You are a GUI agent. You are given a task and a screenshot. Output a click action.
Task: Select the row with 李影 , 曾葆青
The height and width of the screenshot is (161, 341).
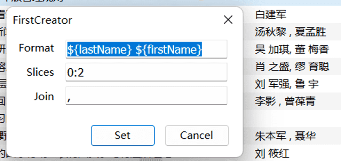click(x=285, y=101)
